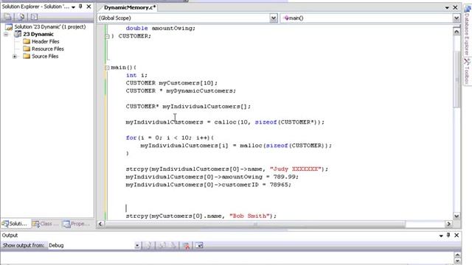Click the '->amountOwing = 789.99;' line
The width and height of the screenshot is (472, 265).
[x=212, y=177]
